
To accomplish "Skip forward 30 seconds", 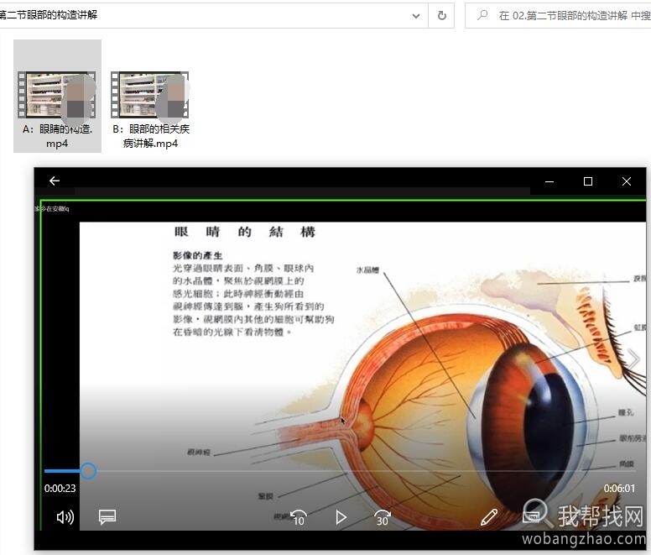I will pos(383,517).
